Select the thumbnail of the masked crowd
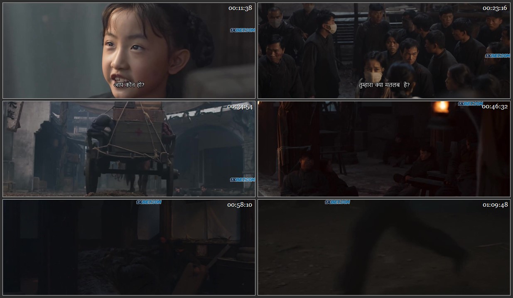This screenshot has height=298, width=513. point(384,51)
